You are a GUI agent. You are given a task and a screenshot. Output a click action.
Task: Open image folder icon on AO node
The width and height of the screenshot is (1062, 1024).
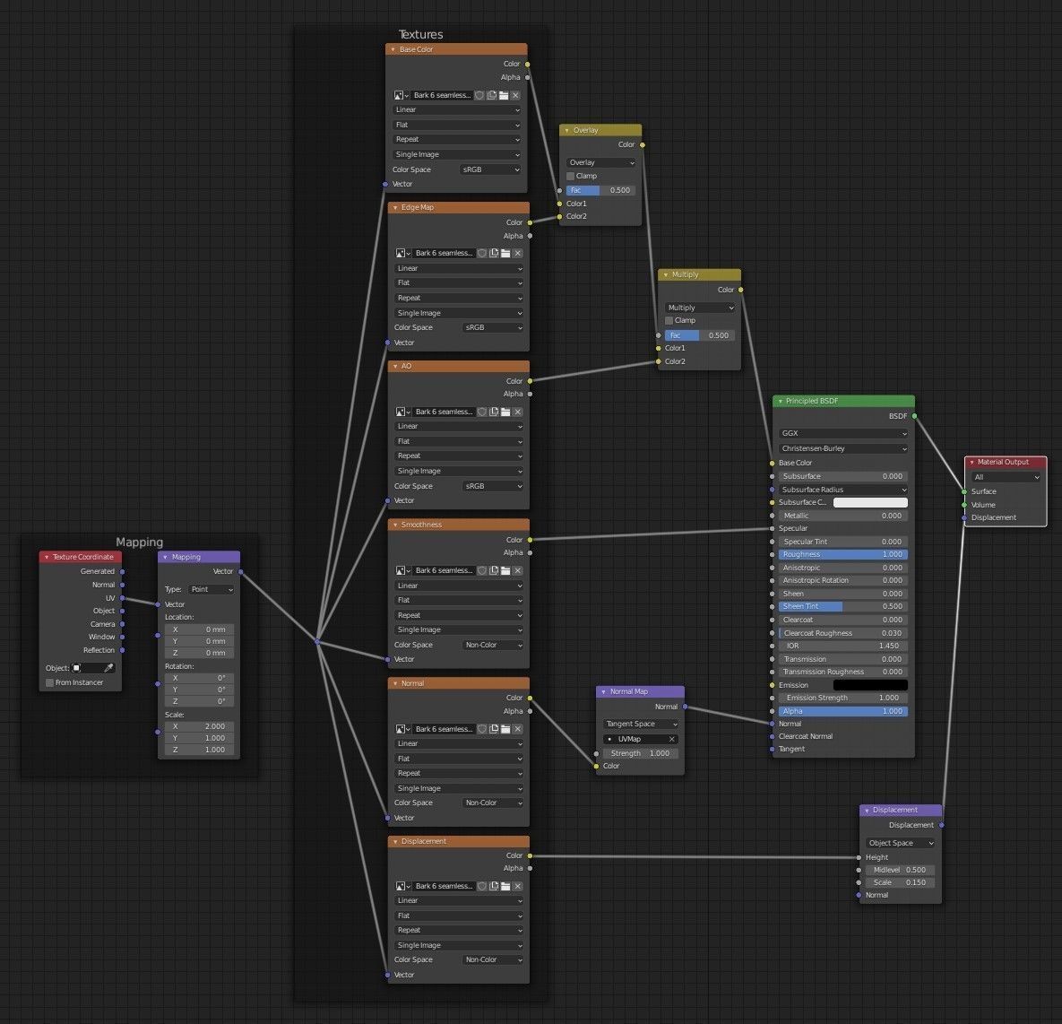506,412
